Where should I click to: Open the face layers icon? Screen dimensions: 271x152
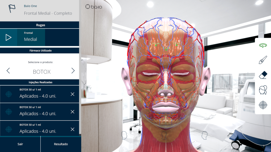(x=263, y=90)
